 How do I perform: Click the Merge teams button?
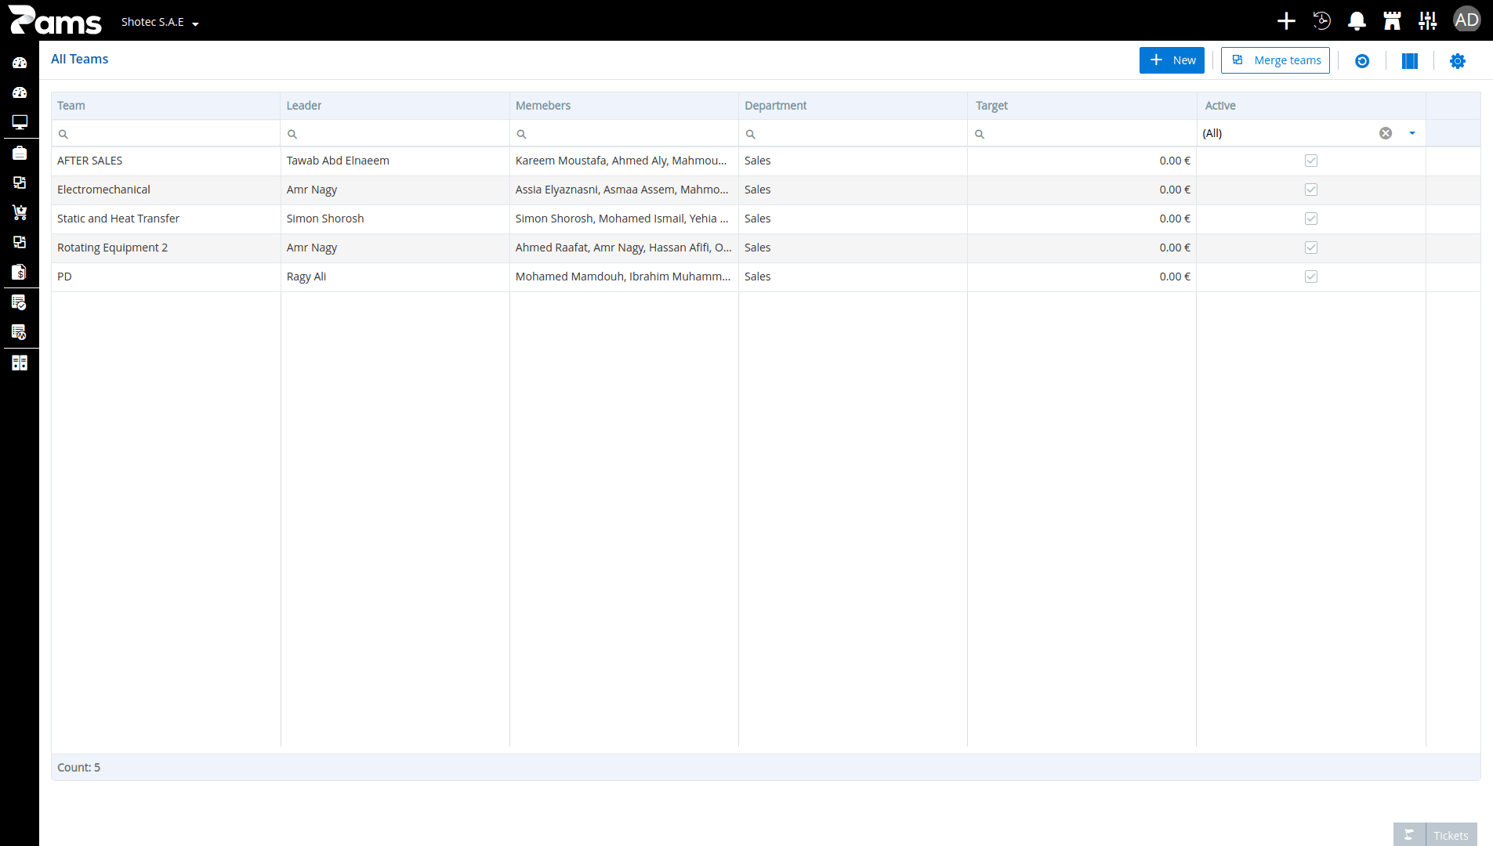click(1275, 60)
